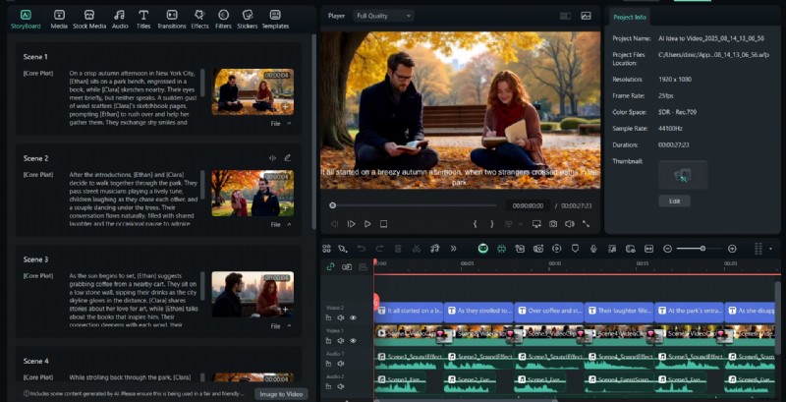This screenshot has width=786, height=402.
Task: Click the plus icon on Scene 3 thumbnail
Action: click(285, 310)
